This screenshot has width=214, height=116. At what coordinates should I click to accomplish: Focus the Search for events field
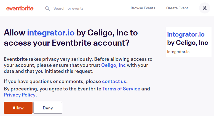(x=83, y=8)
